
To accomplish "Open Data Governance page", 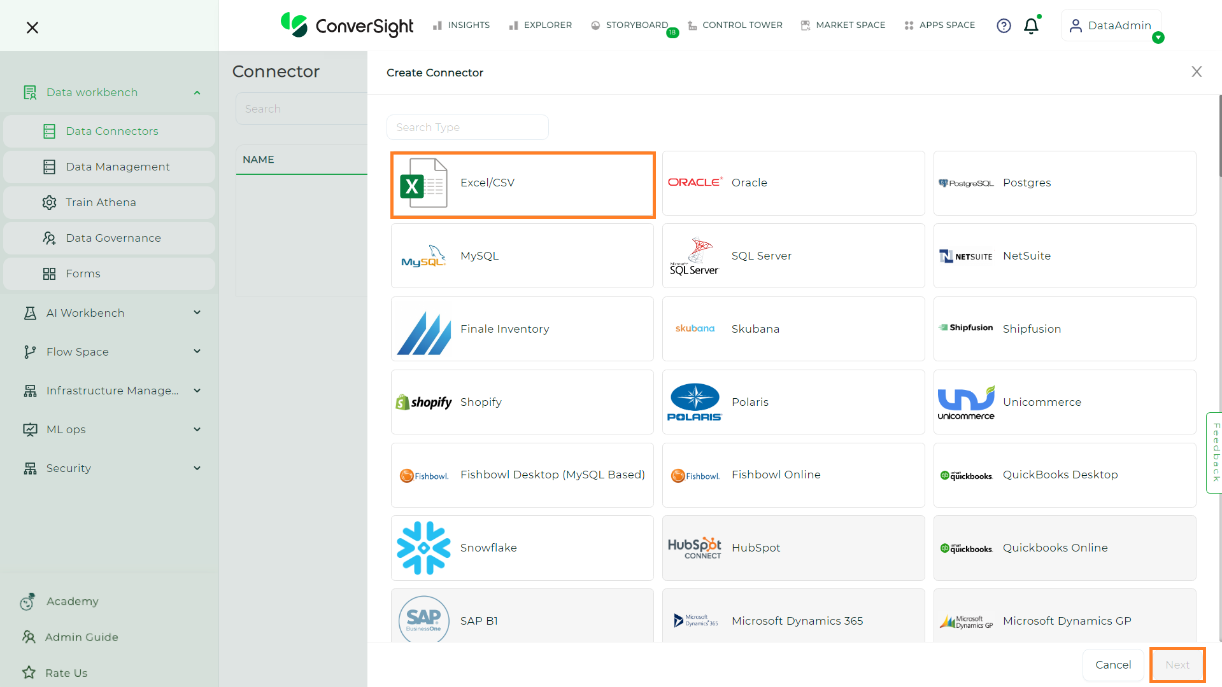I will tap(110, 238).
